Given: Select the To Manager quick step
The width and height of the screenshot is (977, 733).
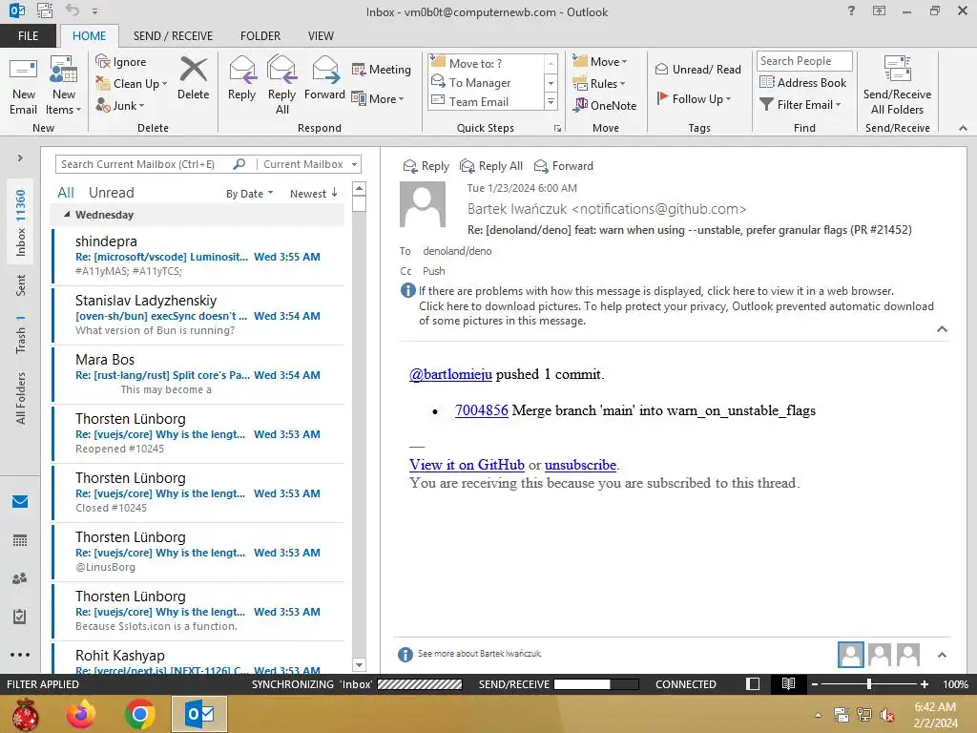Looking at the screenshot, I should pyautogui.click(x=480, y=83).
